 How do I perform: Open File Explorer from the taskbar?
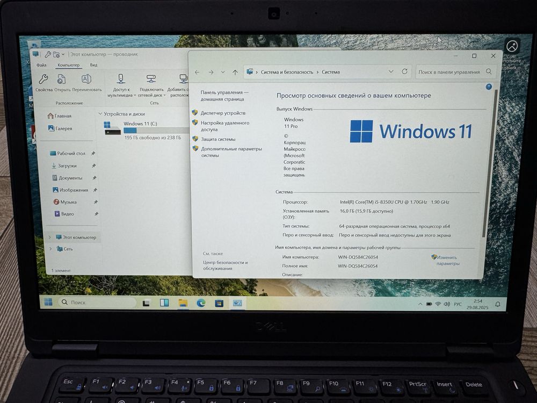click(183, 303)
